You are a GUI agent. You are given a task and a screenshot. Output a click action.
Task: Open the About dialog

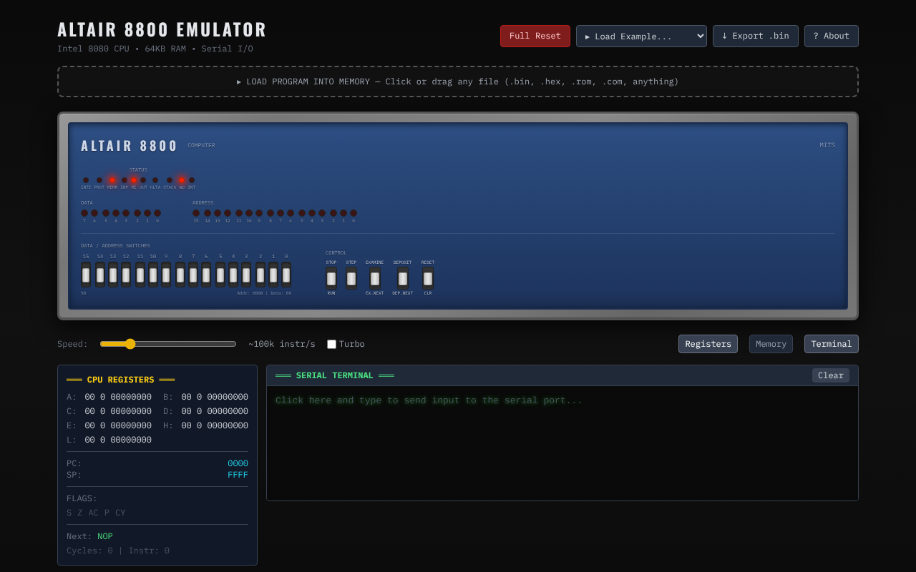point(831,36)
